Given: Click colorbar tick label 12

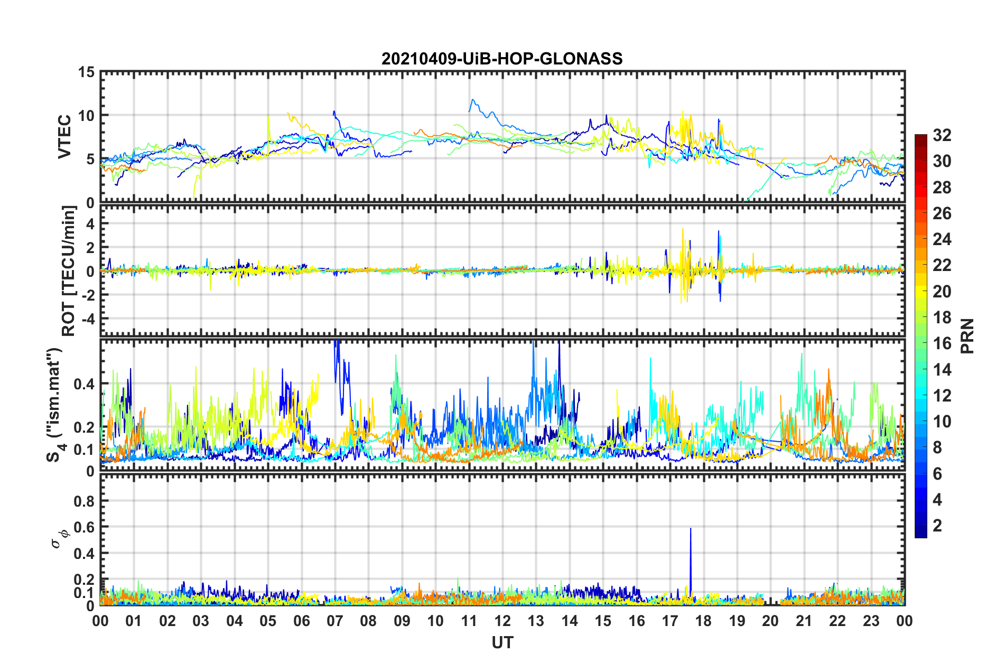Looking at the screenshot, I should coord(942,396).
